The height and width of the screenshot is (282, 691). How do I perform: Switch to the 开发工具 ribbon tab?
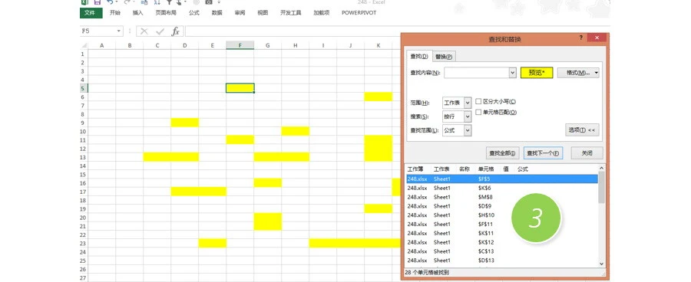[x=291, y=13]
